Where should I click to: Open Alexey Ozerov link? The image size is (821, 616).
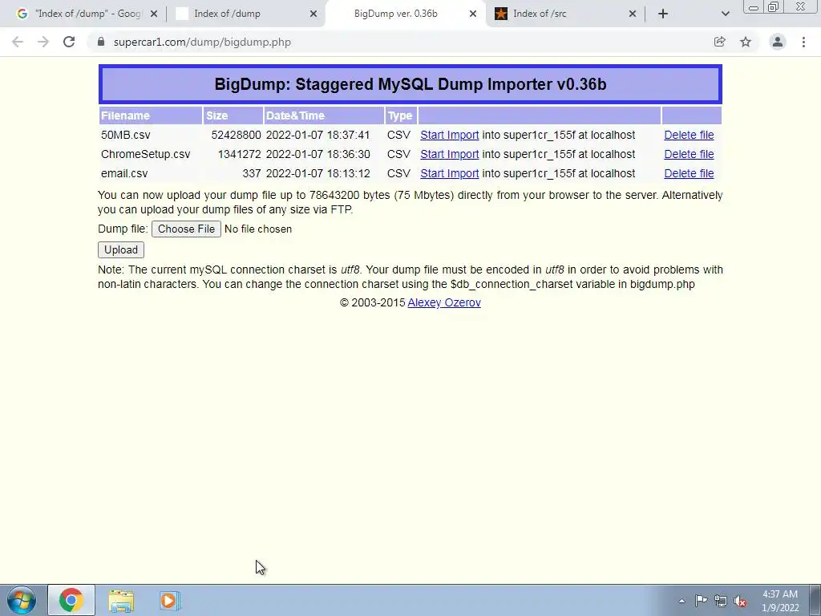[444, 302]
